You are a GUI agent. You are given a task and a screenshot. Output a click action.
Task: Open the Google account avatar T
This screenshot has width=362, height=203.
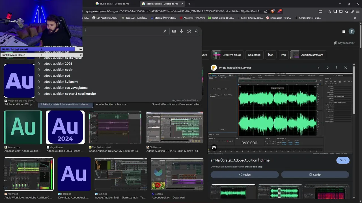tap(352, 32)
